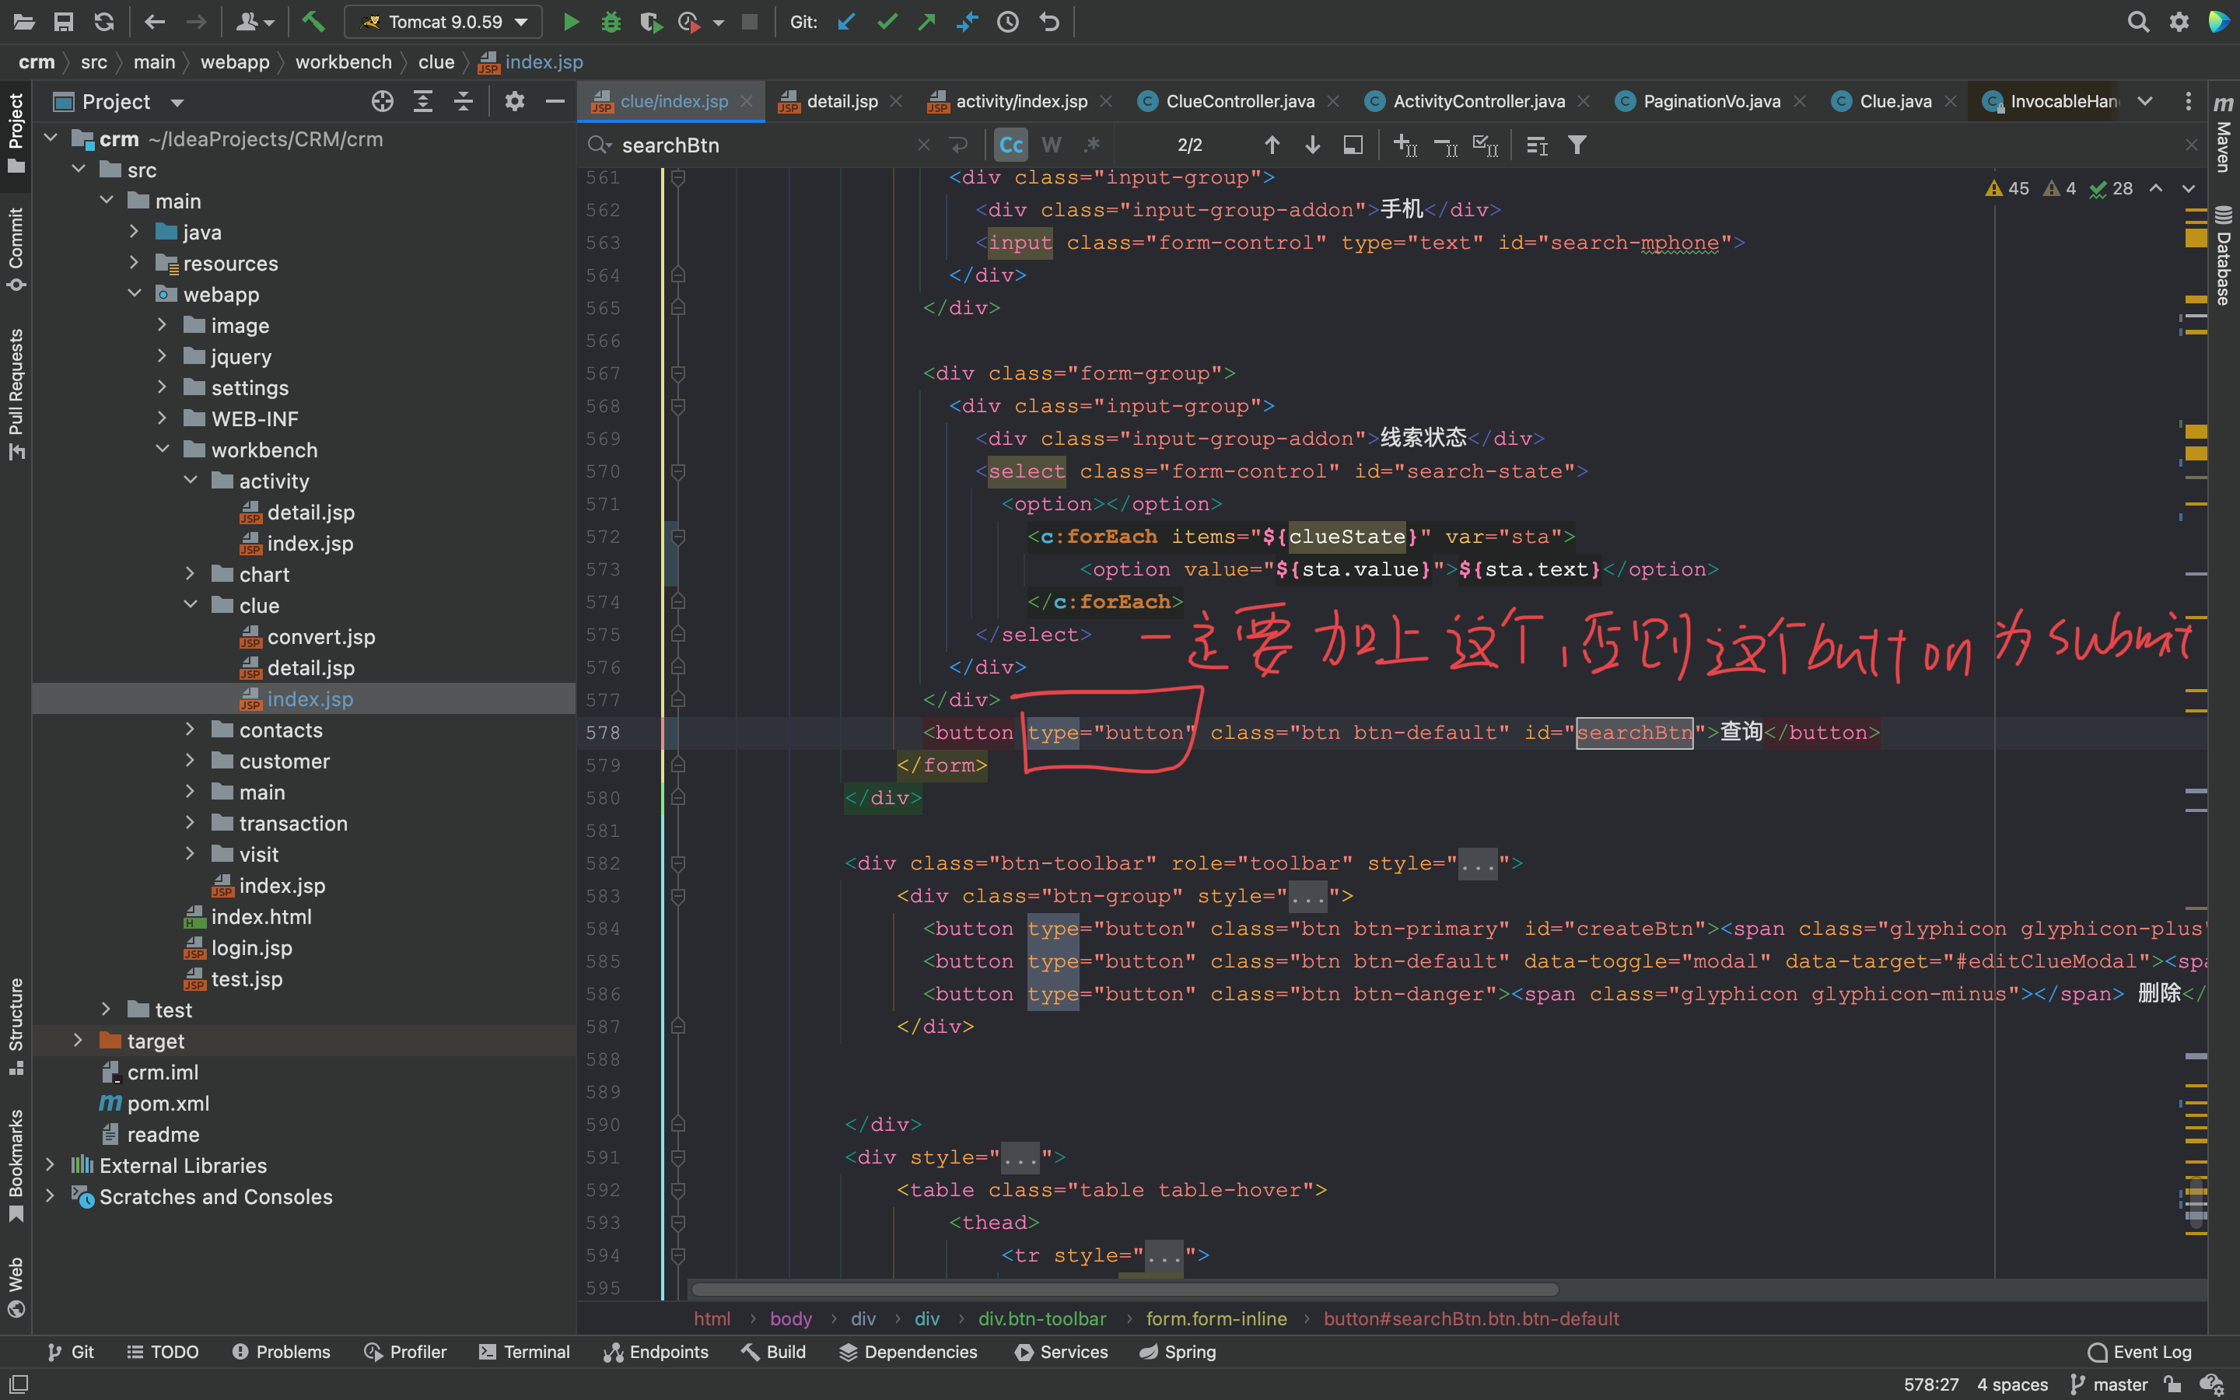The height and width of the screenshot is (1400, 2240).
Task: Click the form.form-inline breadcrumb
Action: point(1216,1318)
